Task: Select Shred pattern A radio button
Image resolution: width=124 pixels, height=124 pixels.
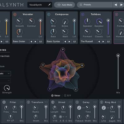Action: (60, 117)
